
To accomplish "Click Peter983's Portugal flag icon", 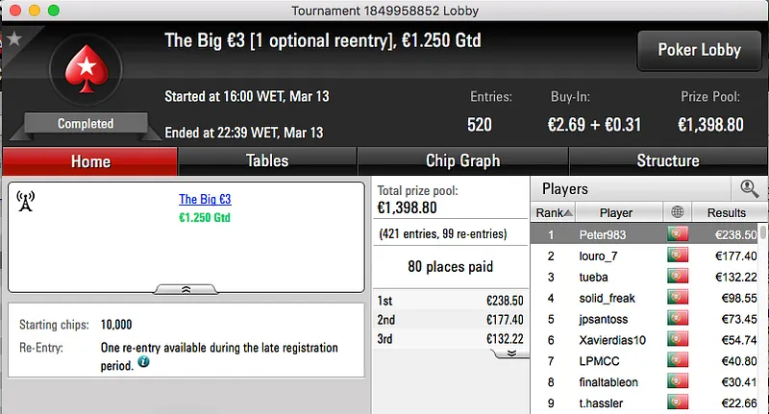I will click(x=677, y=234).
